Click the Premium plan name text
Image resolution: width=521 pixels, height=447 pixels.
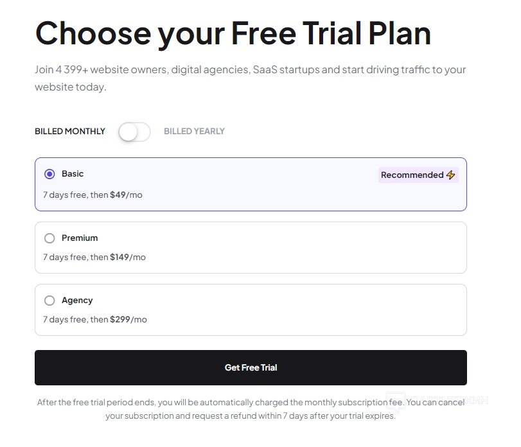[x=80, y=238]
